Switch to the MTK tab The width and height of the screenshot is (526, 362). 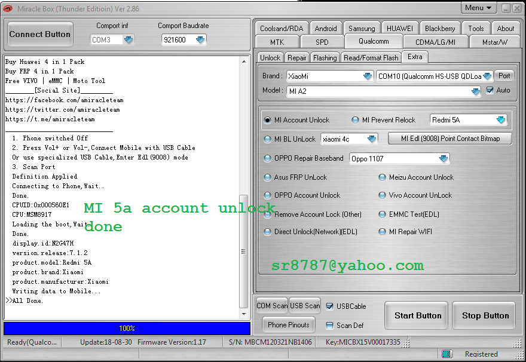[277, 42]
